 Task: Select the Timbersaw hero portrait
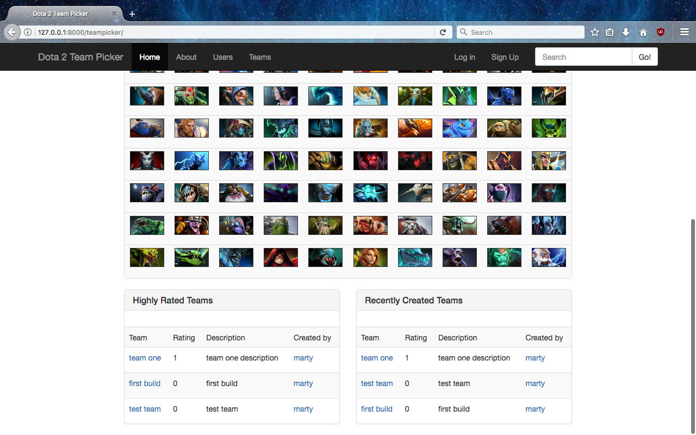[x=191, y=225]
